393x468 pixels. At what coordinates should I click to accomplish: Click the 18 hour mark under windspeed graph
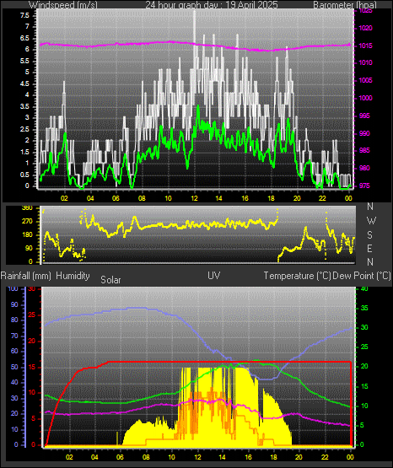272,198
